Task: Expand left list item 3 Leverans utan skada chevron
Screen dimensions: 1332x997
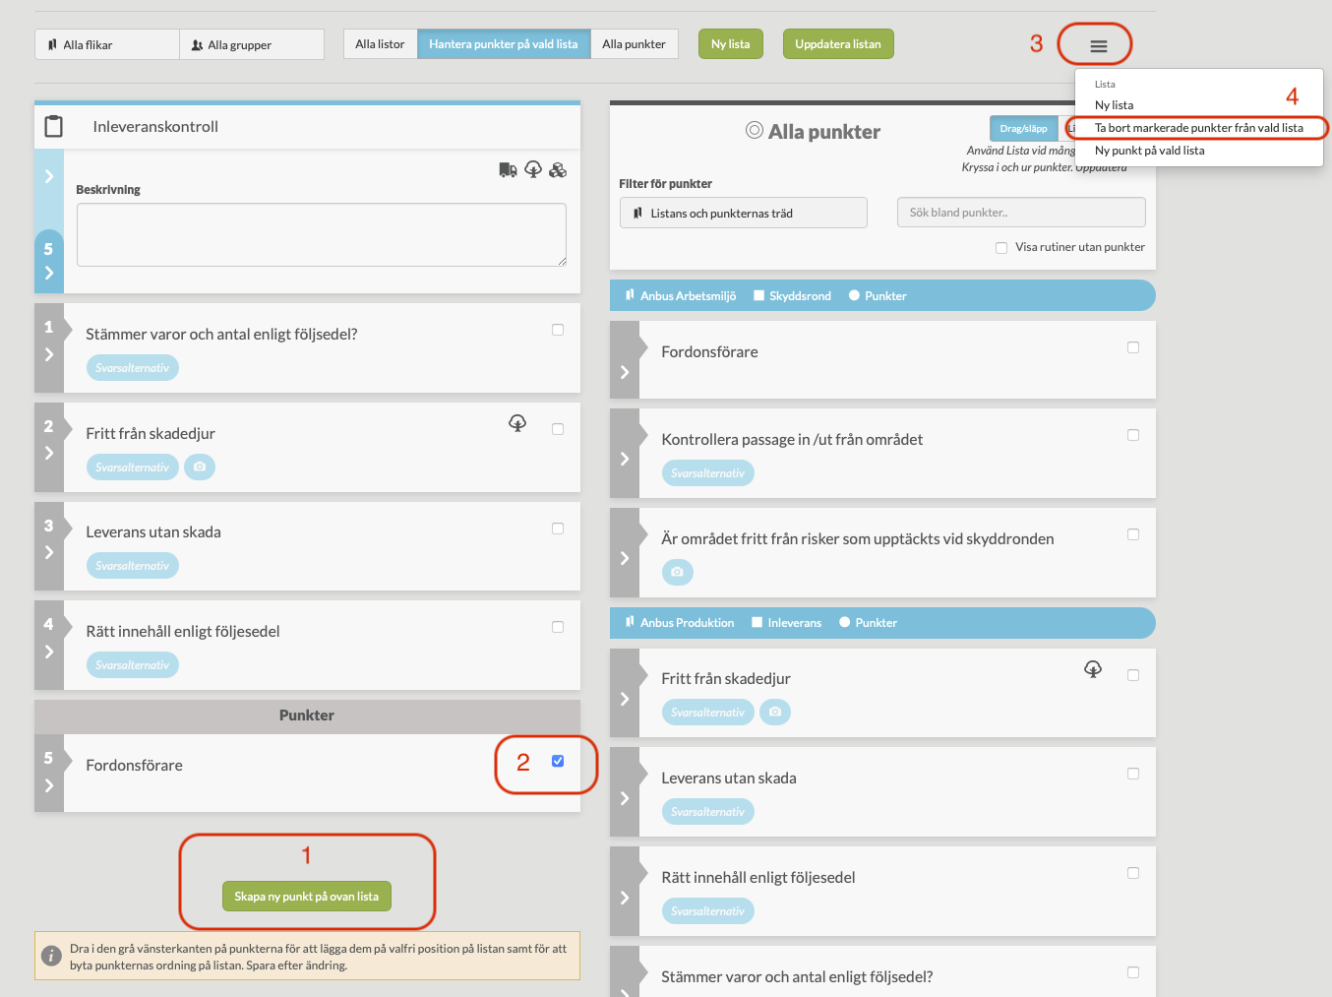Action: coord(49,552)
